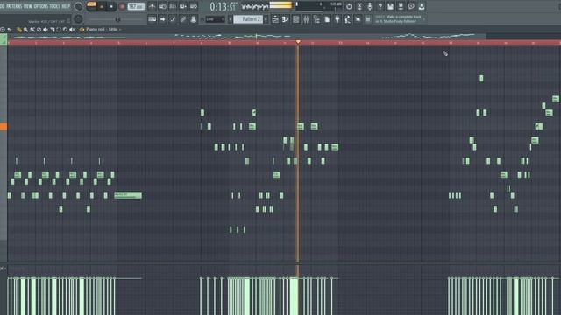
Task: Open the OPTIONS menu
Action: [41, 6]
